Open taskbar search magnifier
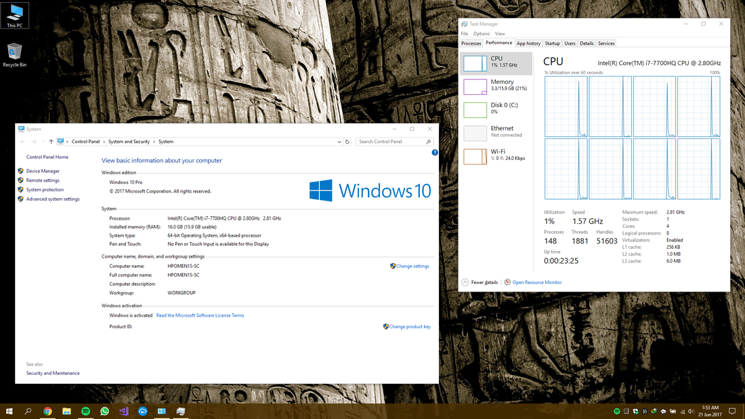 [28, 411]
